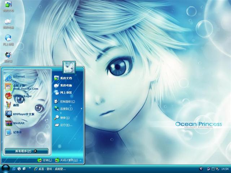Click the Internet Explorer icon in Start menu

pyautogui.click(x=8, y=78)
